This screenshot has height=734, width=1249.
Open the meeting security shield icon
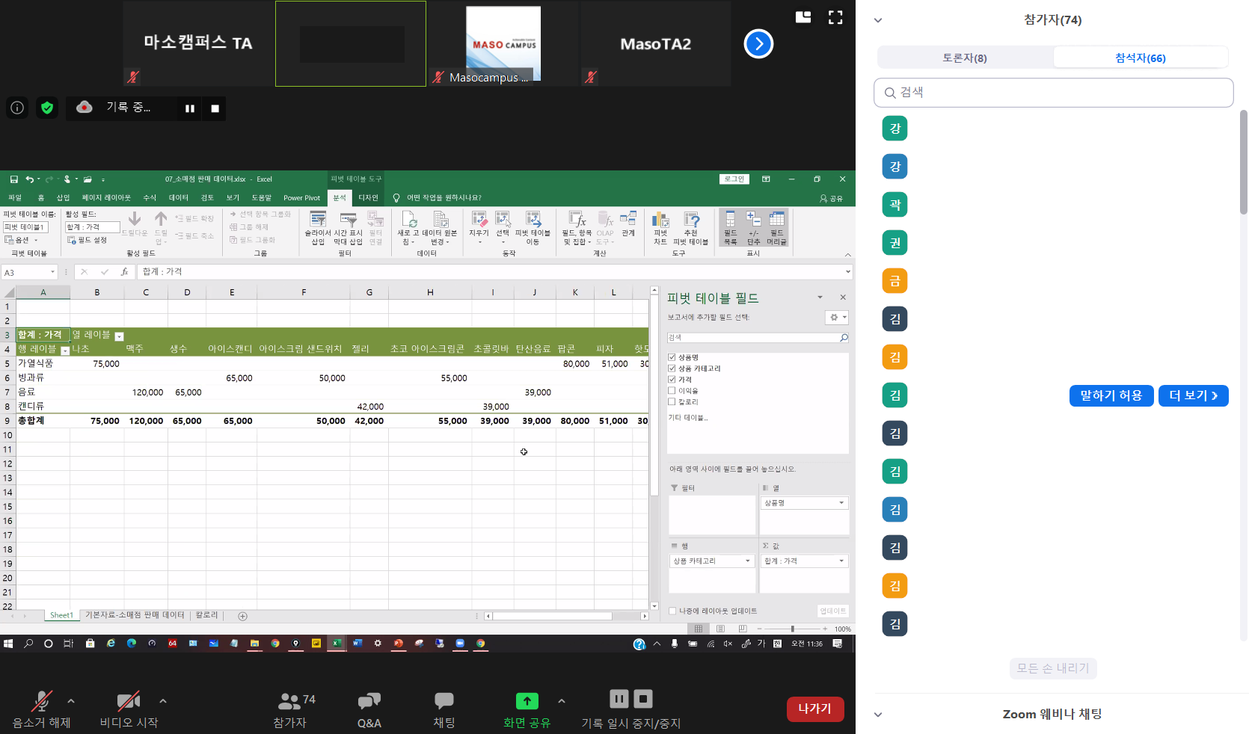(47, 108)
